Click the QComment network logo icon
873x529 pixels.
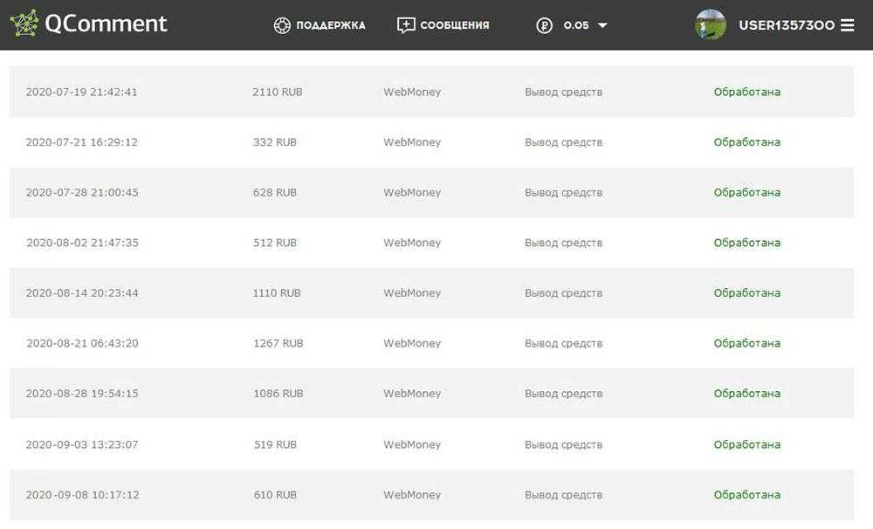tap(24, 24)
